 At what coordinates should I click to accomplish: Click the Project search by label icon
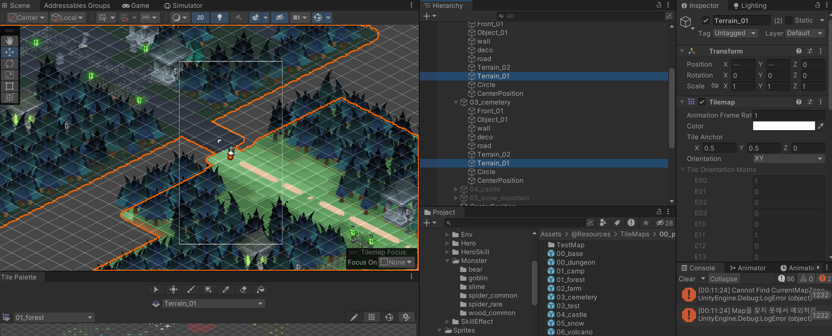pos(617,223)
